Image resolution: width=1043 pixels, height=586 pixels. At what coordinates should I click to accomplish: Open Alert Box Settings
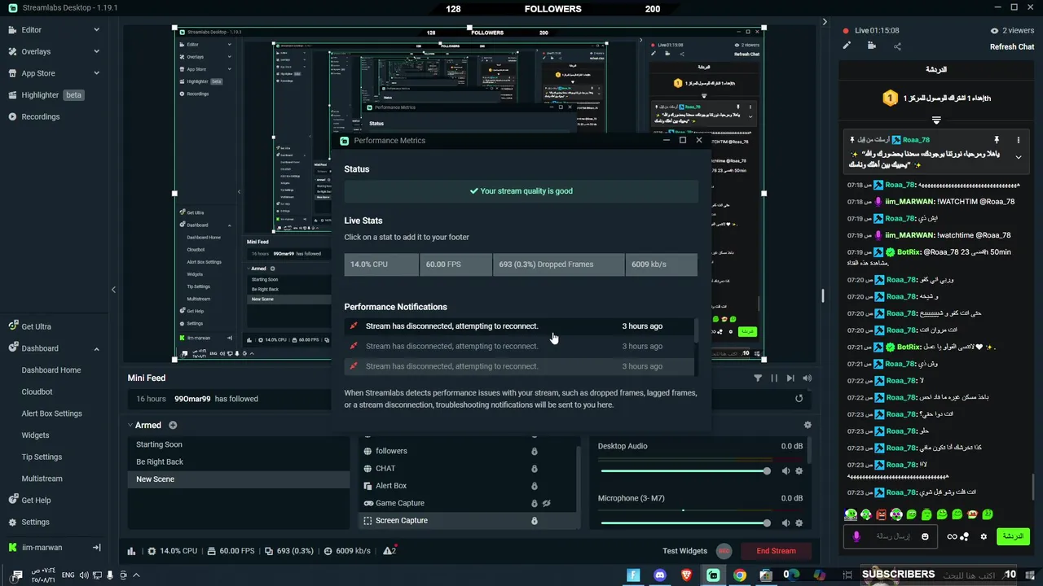tap(51, 413)
